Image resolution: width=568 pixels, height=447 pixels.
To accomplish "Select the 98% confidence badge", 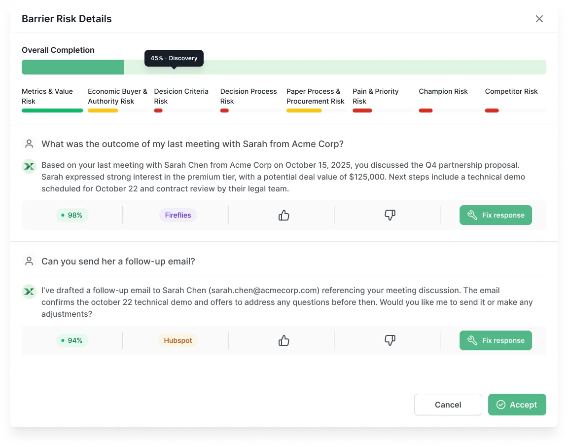I will [x=72, y=215].
